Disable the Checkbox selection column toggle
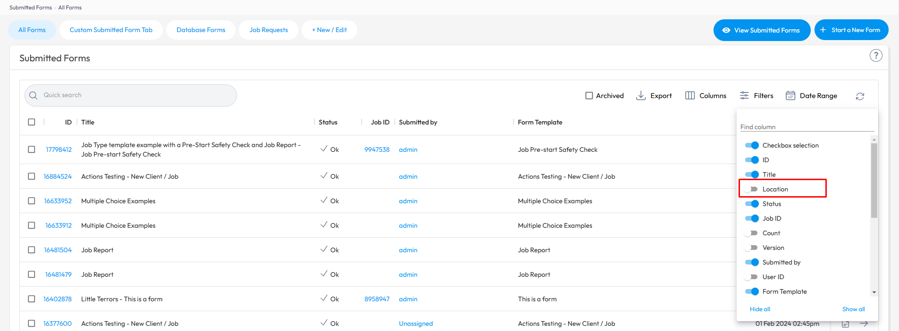 [752, 145]
